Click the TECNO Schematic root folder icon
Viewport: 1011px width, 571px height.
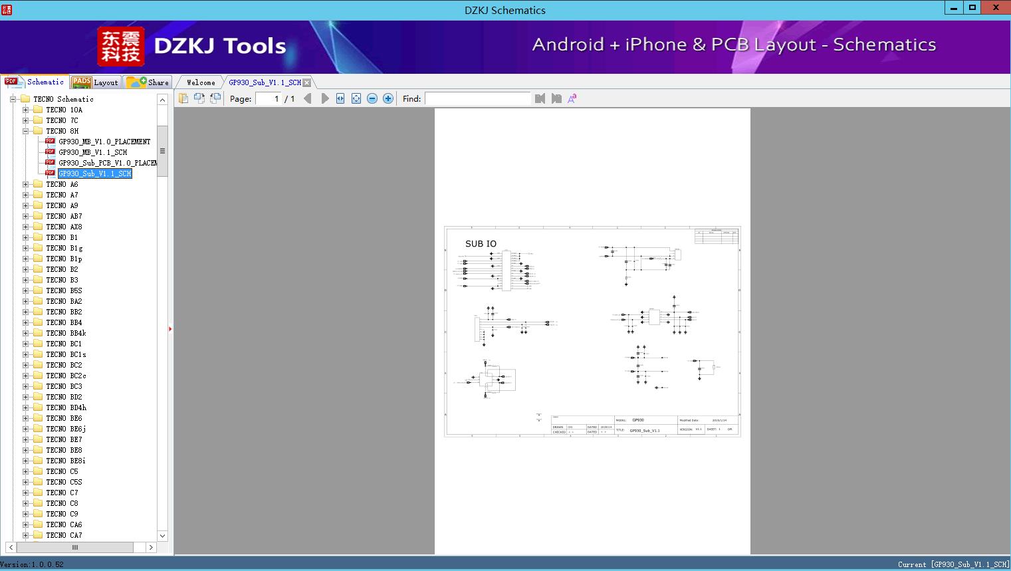pos(25,99)
